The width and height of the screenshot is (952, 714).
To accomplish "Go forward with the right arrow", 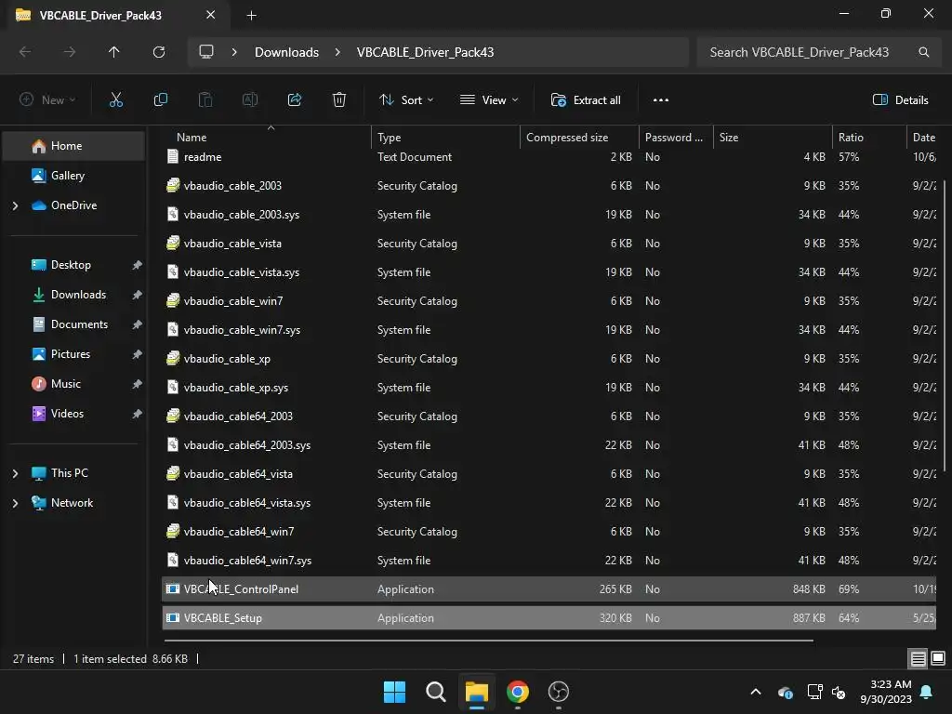I will coord(70,52).
